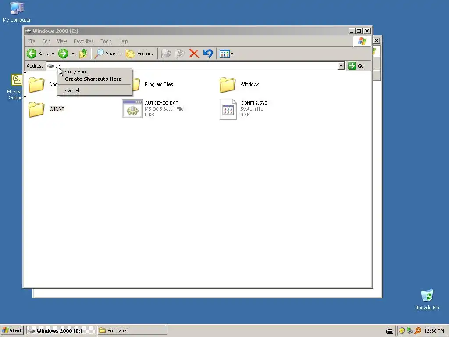Select the Program Files folder label
This screenshot has height=337, width=449.
coord(159,84)
